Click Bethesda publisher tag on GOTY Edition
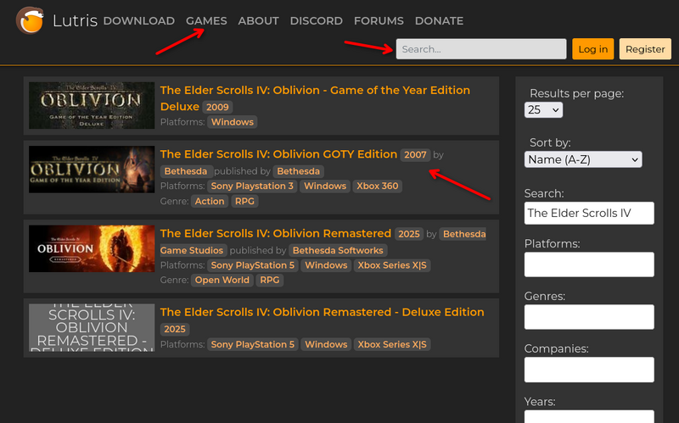This screenshot has width=679, height=423. [x=299, y=171]
